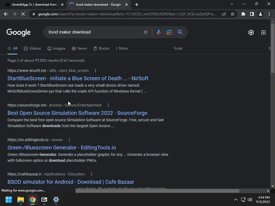Search by image with the camera icon
The image size is (275, 206).
pyautogui.click(x=169, y=32)
